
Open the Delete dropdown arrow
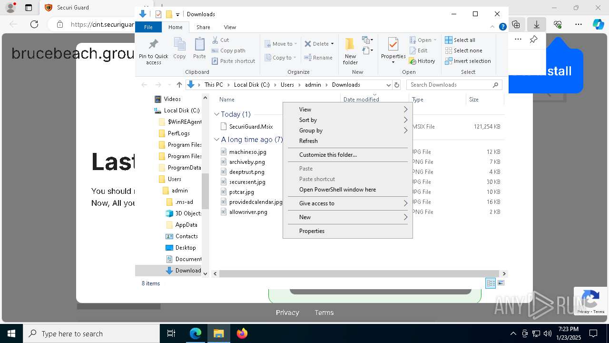(x=332, y=44)
